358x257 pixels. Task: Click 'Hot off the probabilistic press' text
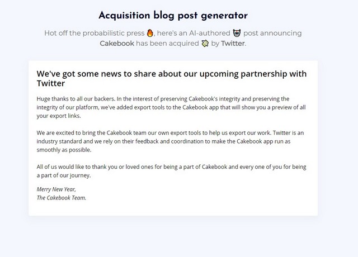pos(95,33)
